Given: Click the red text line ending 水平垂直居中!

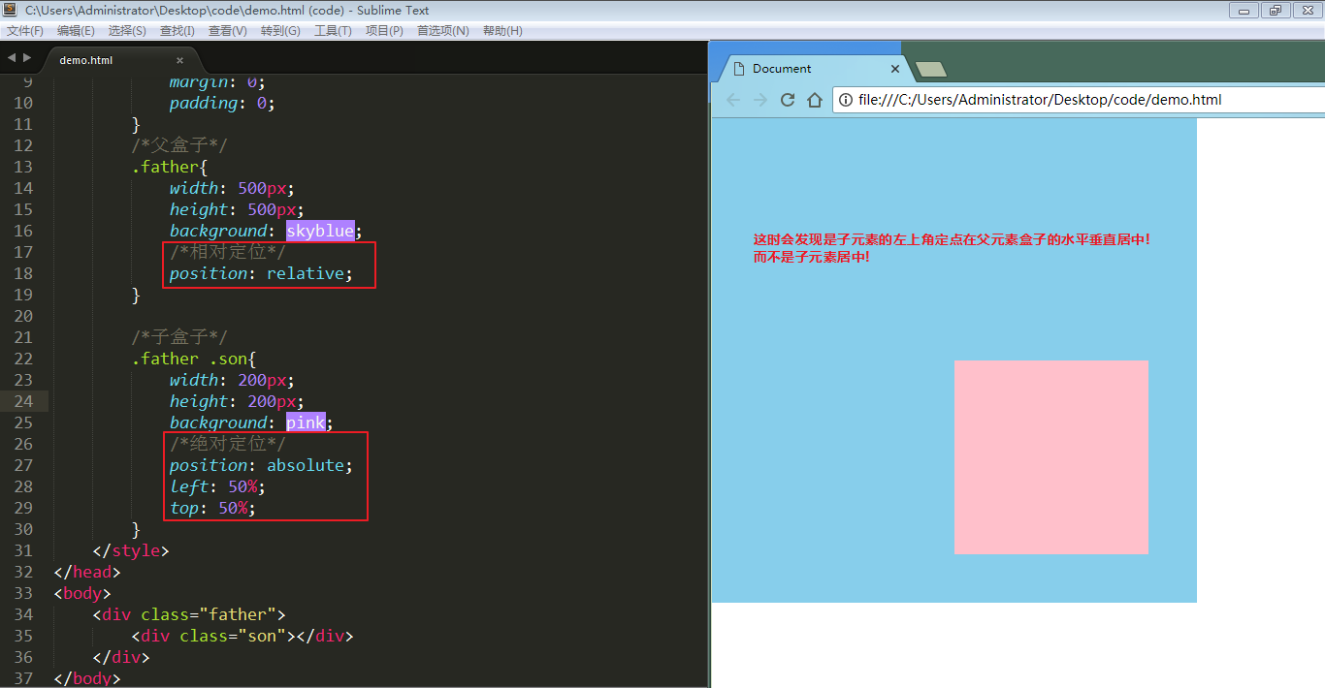Looking at the screenshot, I should tap(952, 239).
